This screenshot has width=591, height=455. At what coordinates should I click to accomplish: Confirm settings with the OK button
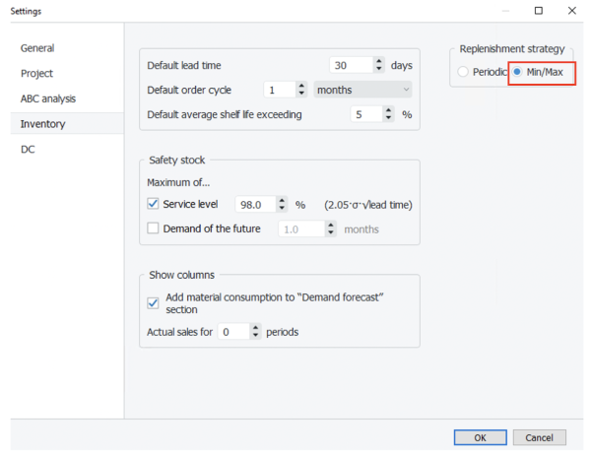tap(480, 437)
